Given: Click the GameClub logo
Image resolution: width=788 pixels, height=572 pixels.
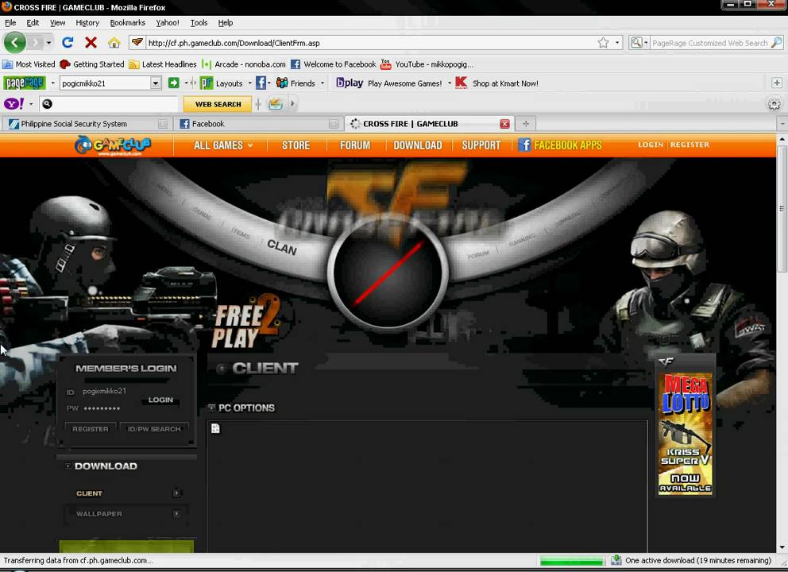Looking at the screenshot, I should 113,145.
